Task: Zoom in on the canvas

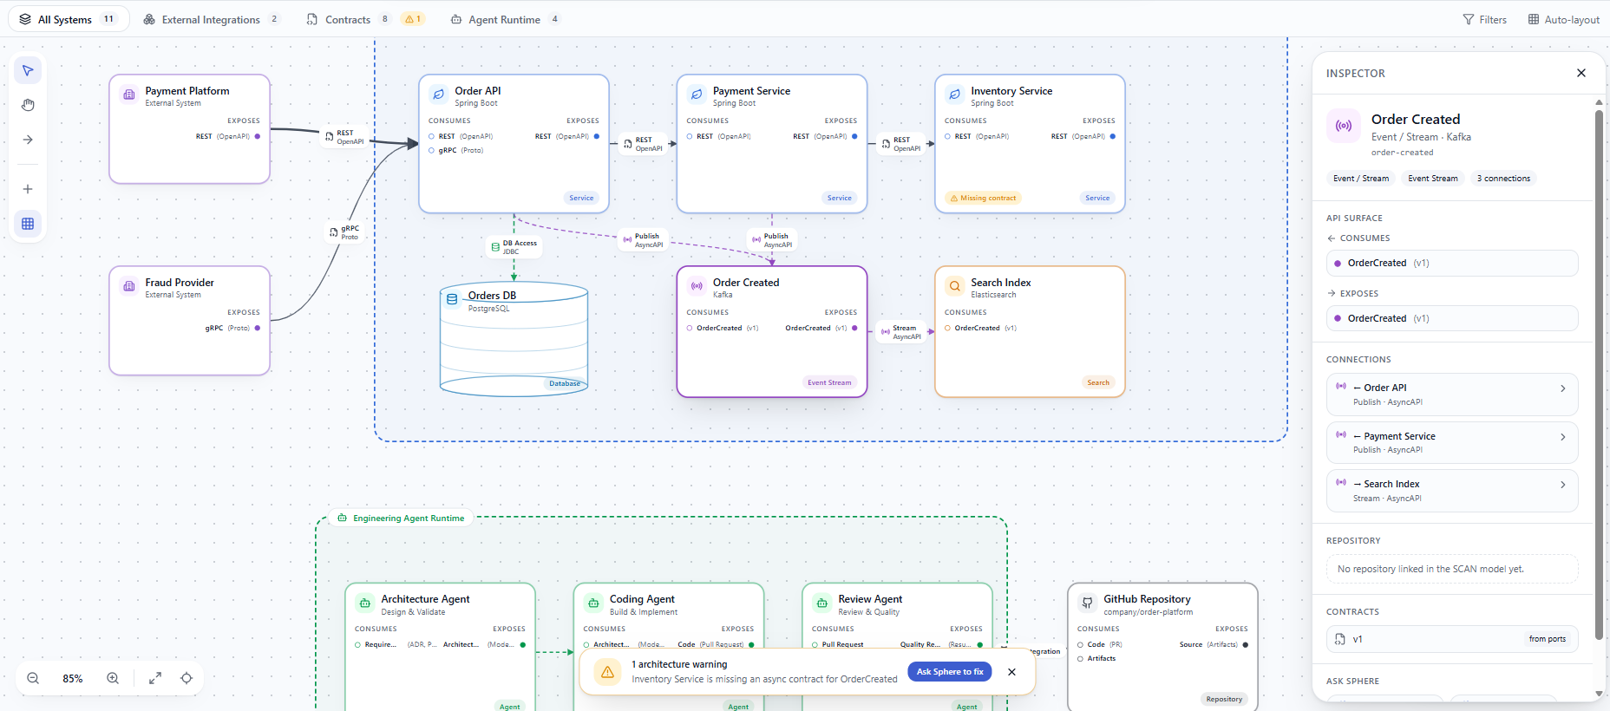Action: click(113, 678)
